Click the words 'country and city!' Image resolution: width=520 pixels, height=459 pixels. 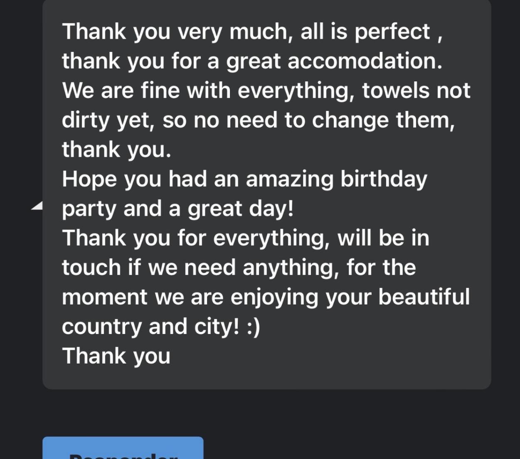pyautogui.click(x=151, y=327)
